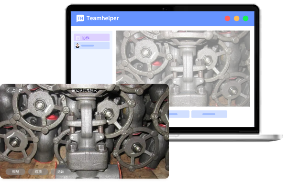Click the clipboard icon beside 协作
289x182 pixels.
(78, 38)
